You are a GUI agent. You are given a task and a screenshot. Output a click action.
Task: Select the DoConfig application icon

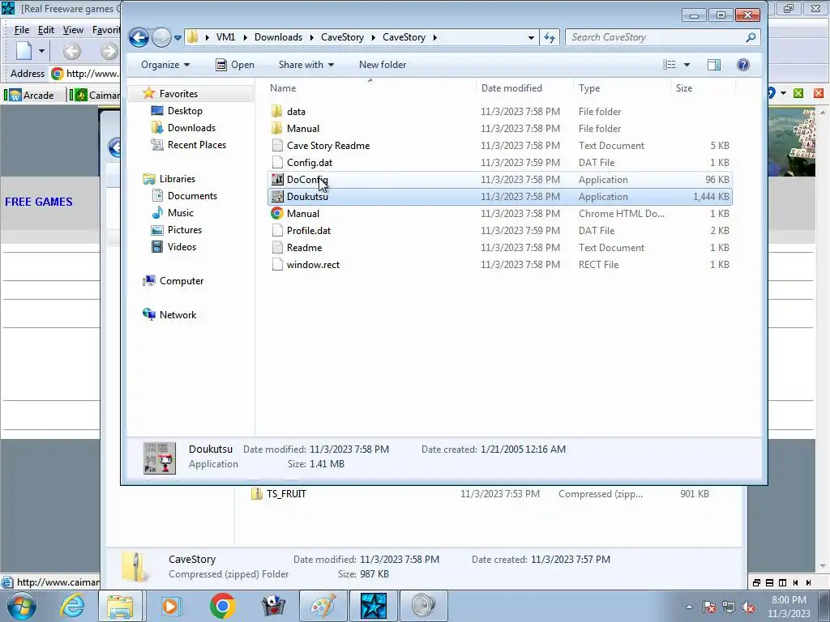pos(277,179)
